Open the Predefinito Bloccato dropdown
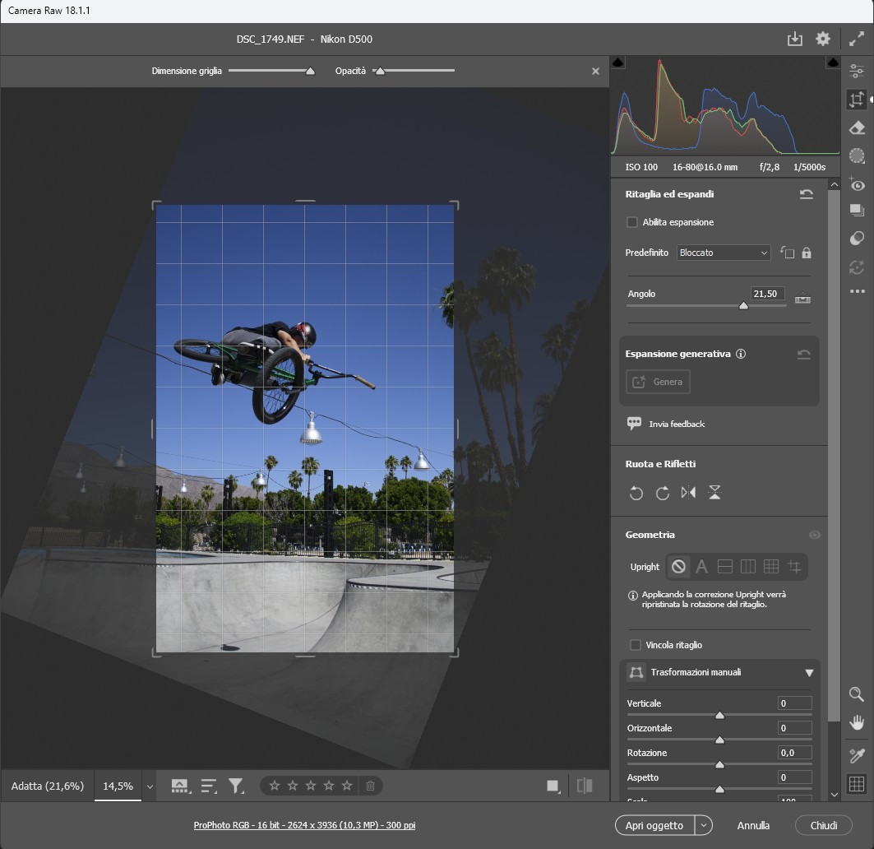Viewport: 874px width, 849px height. click(x=723, y=253)
